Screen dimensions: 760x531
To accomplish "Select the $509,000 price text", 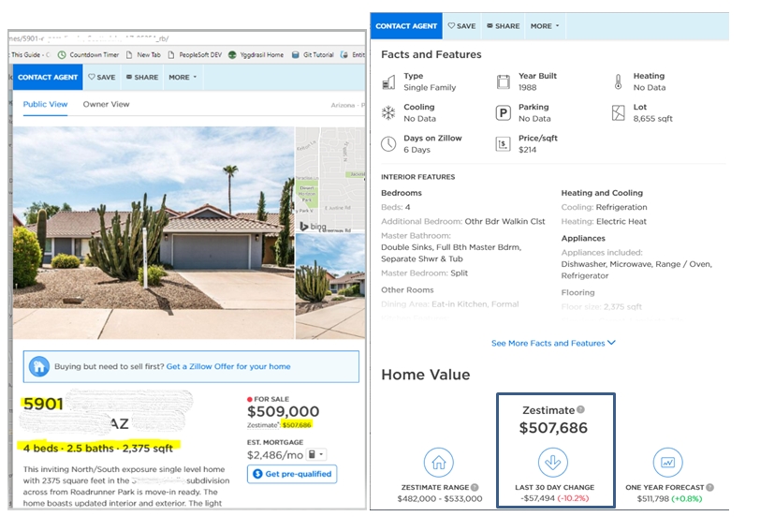I will [x=283, y=412].
